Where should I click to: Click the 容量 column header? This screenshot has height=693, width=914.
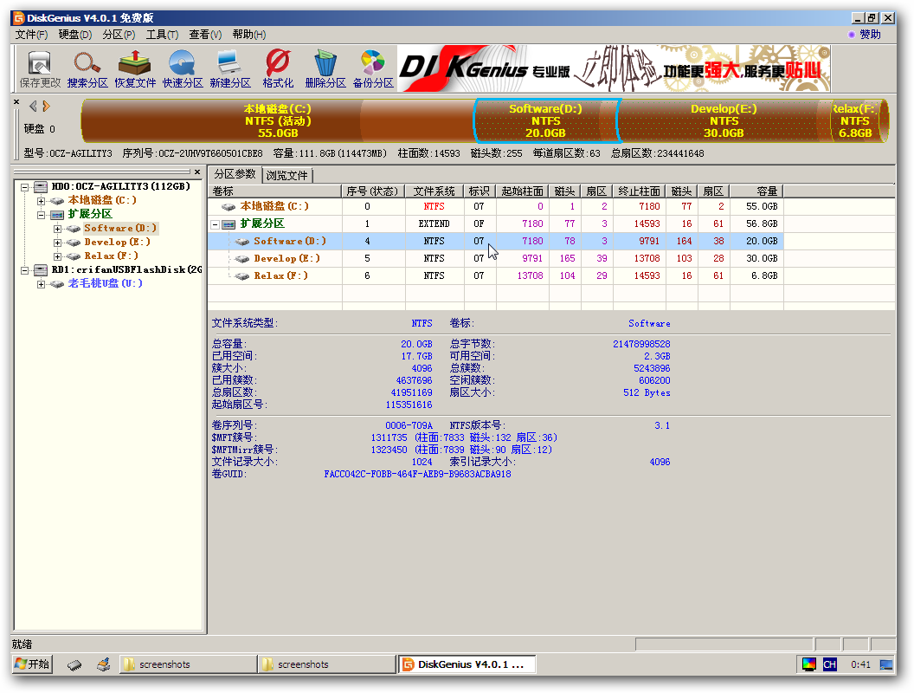[x=756, y=191]
